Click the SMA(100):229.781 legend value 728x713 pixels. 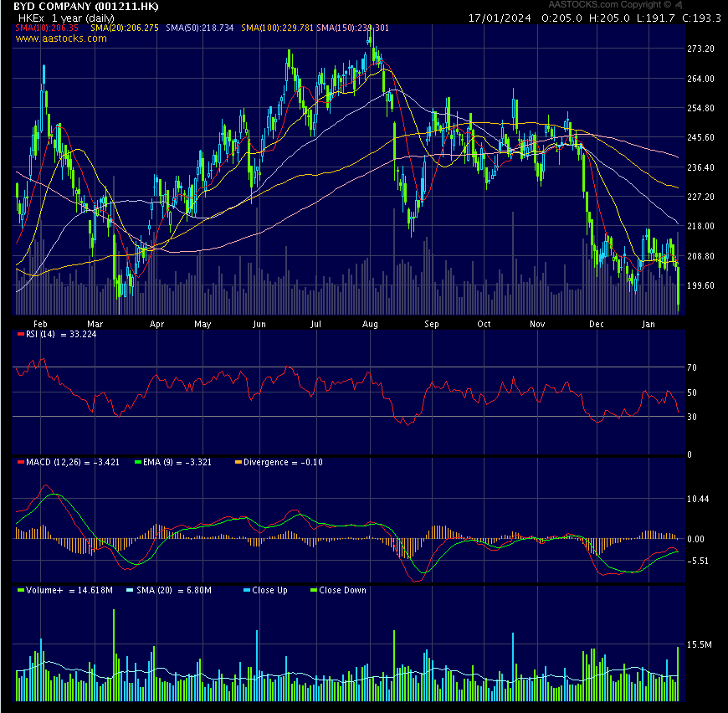[x=277, y=28]
